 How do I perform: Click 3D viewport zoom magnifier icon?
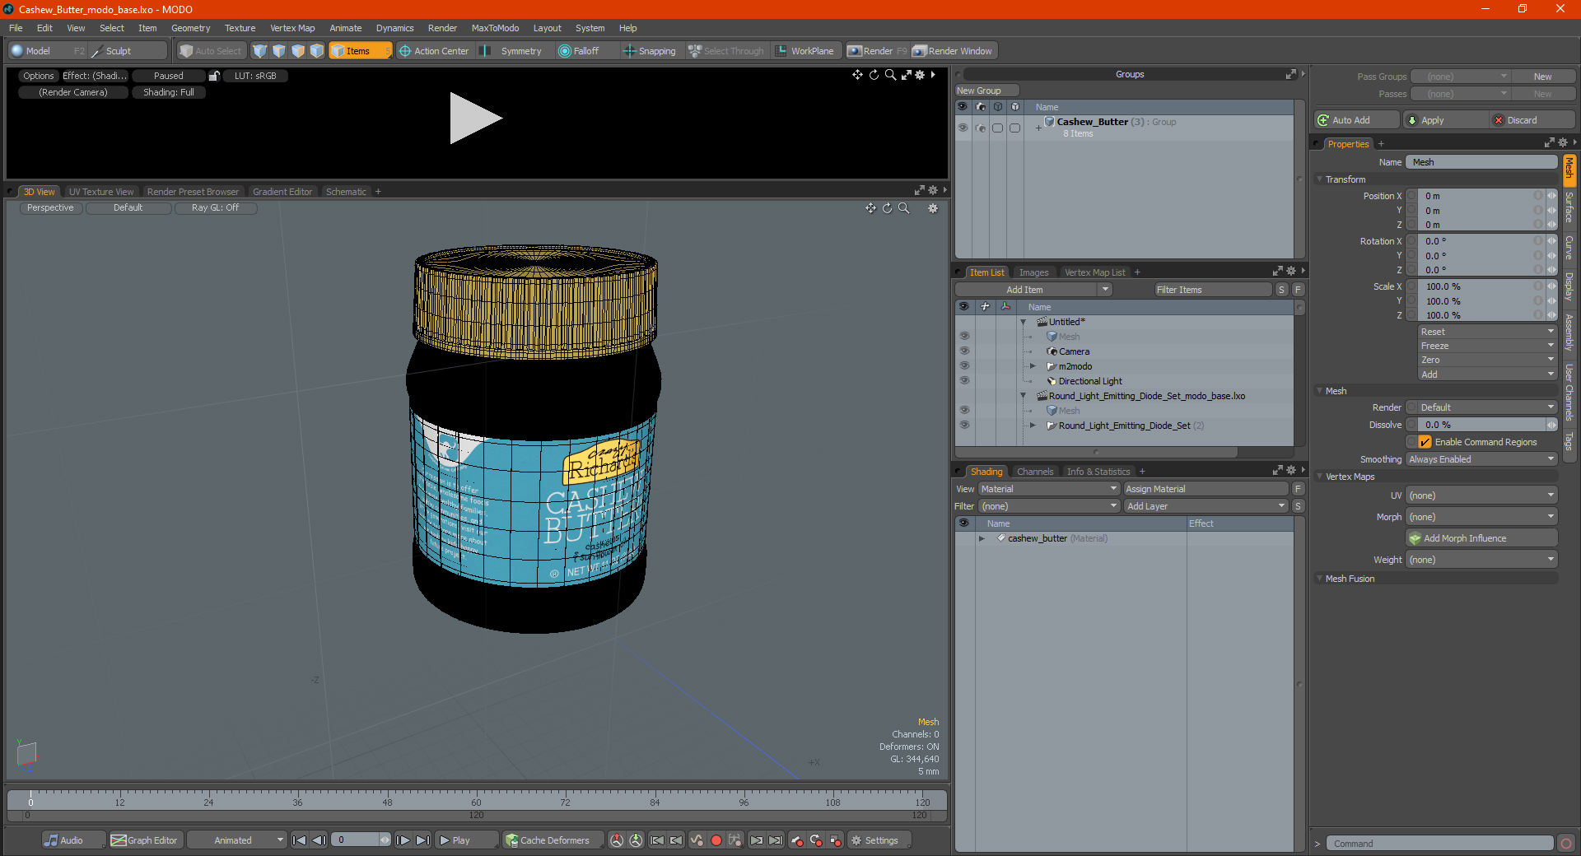point(904,208)
